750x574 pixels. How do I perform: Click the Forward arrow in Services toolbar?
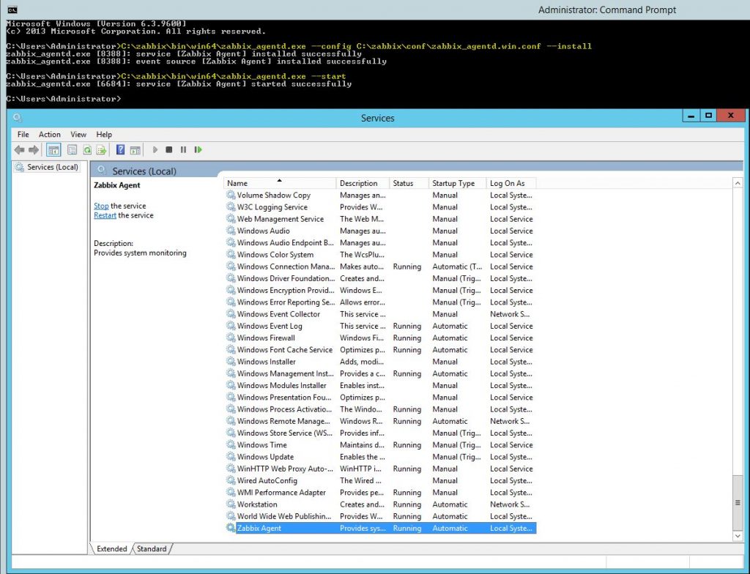point(34,150)
